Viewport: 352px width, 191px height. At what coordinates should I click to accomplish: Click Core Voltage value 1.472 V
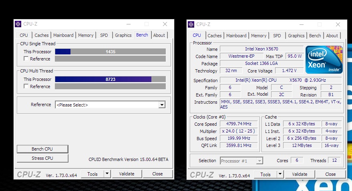click(290, 70)
